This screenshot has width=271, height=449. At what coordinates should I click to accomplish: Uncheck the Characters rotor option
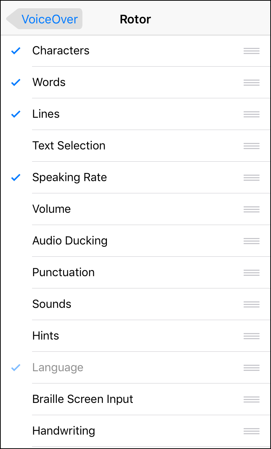(16, 51)
